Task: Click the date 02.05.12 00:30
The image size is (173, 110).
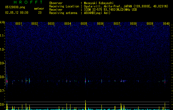Action: coord(17,13)
